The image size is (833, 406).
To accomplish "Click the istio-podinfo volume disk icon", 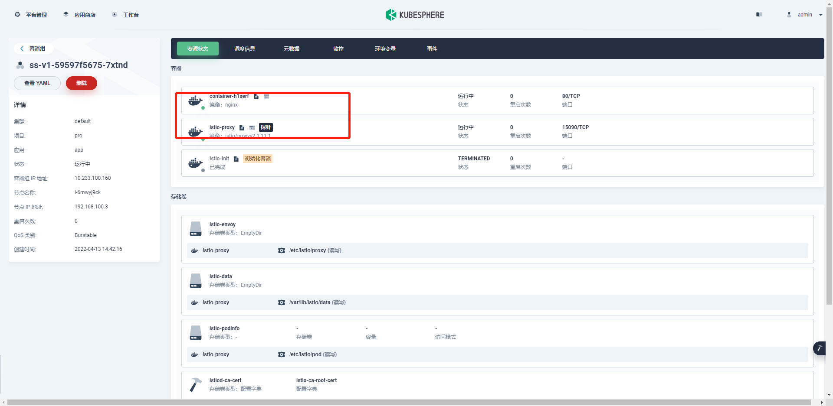I will point(196,333).
